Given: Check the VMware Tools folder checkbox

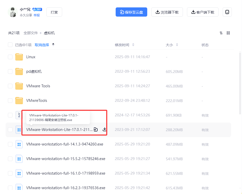Looking at the screenshot, I should [x=10, y=86].
